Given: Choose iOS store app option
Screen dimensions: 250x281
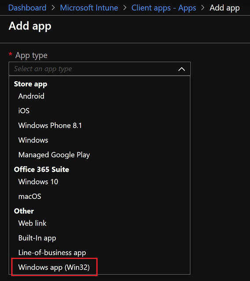Looking at the screenshot, I should (24, 111).
